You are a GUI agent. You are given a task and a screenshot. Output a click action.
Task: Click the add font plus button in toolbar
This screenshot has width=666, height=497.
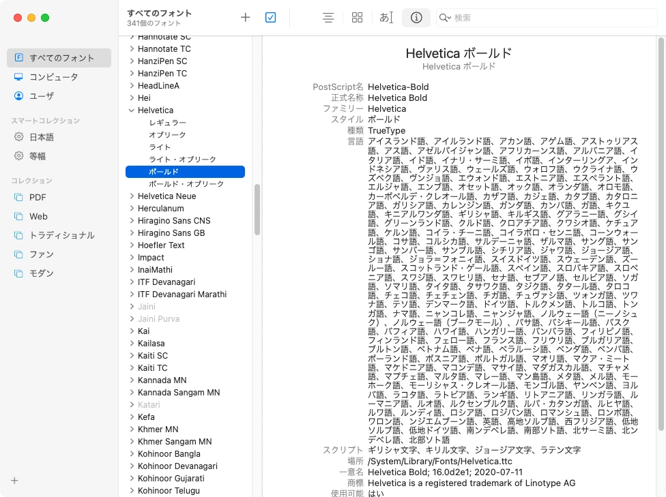pos(245,18)
